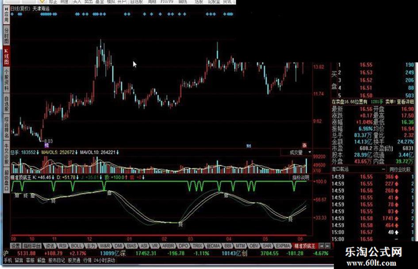Click the 8.03 lowest price label
Screen dimensions: 418x269
48,141
